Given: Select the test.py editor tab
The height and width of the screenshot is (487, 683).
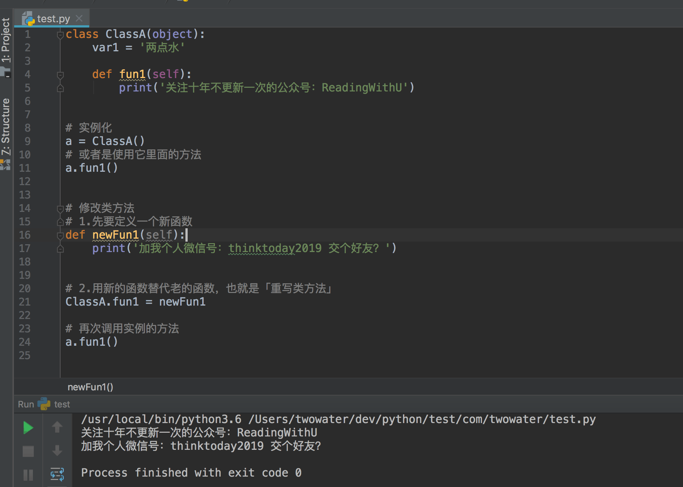Looking at the screenshot, I should click(x=53, y=19).
